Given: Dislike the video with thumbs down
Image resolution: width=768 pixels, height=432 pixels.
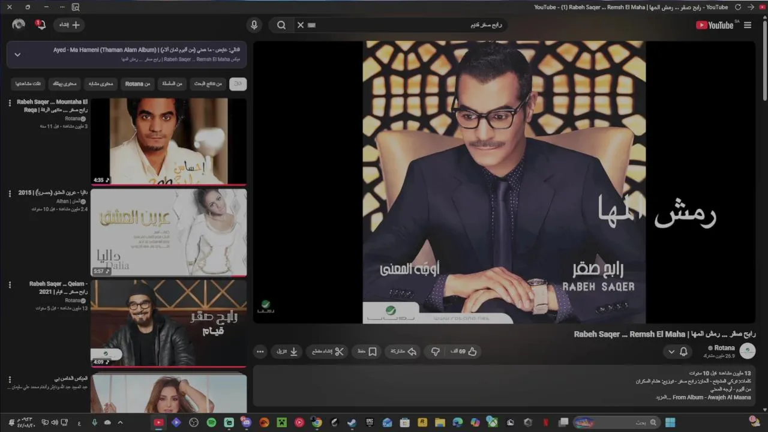Looking at the screenshot, I should tap(435, 352).
